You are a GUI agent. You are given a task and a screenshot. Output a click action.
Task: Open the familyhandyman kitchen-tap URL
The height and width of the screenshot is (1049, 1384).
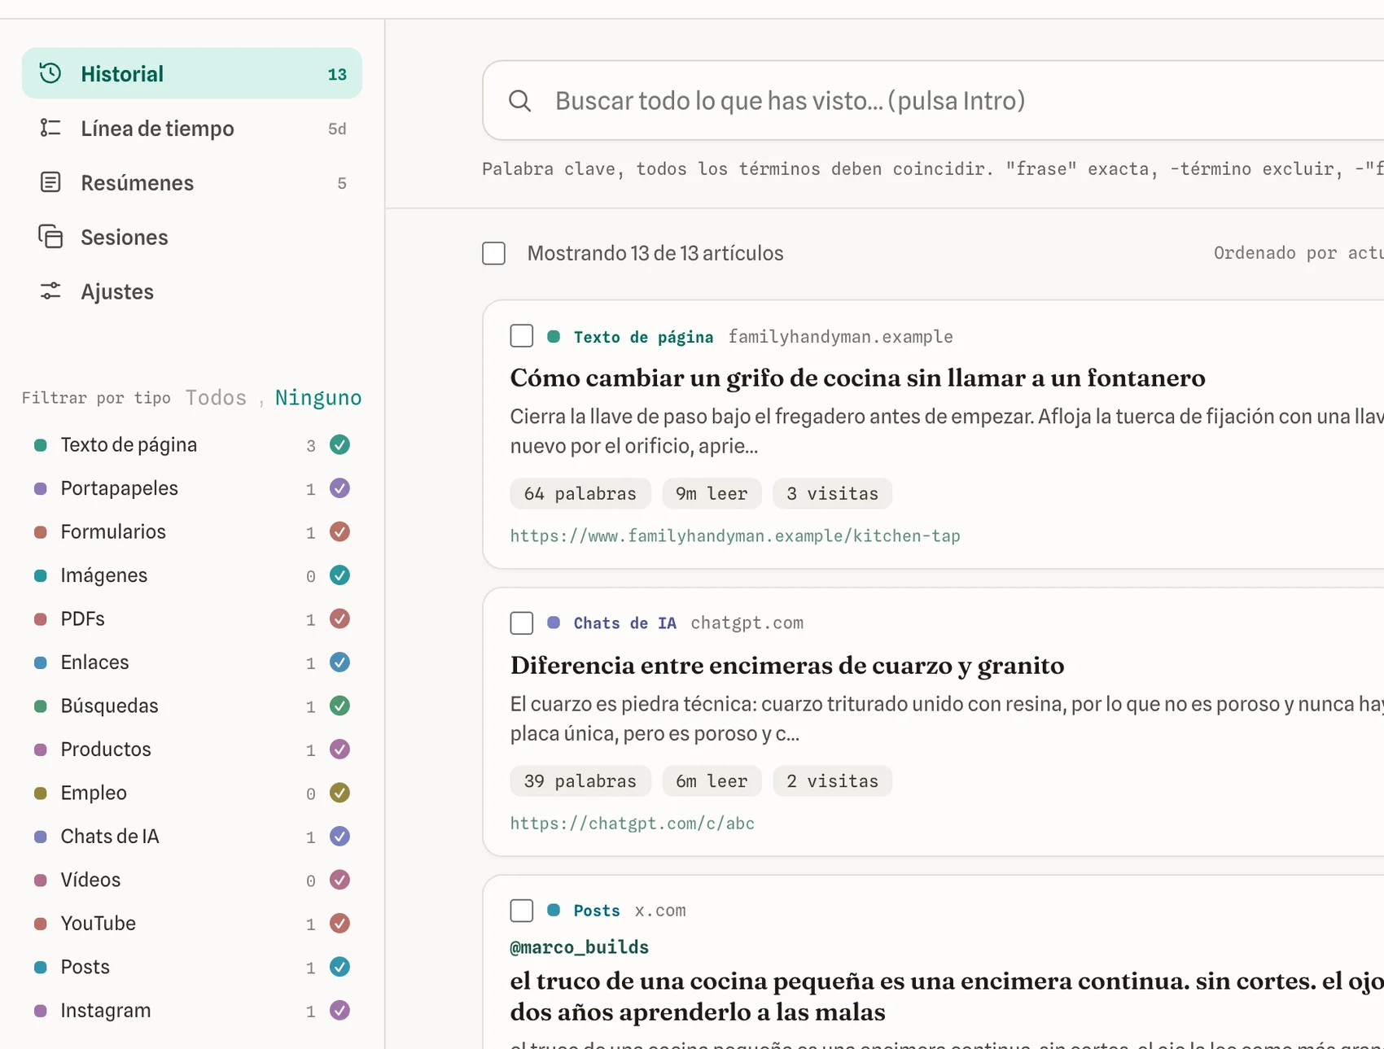[735, 535]
